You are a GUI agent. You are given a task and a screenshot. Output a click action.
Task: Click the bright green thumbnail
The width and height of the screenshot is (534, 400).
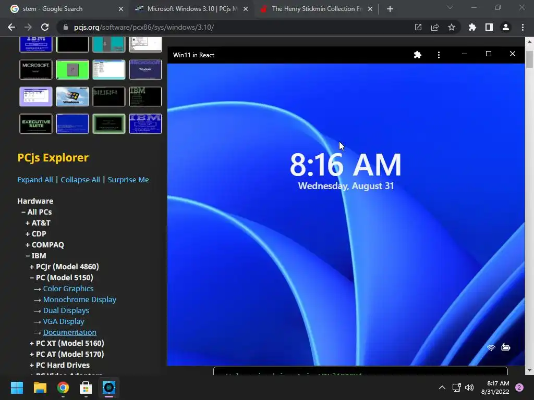click(72, 69)
